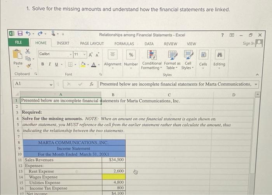Select the Rent Expense 2,600 cell

[x=113, y=171]
